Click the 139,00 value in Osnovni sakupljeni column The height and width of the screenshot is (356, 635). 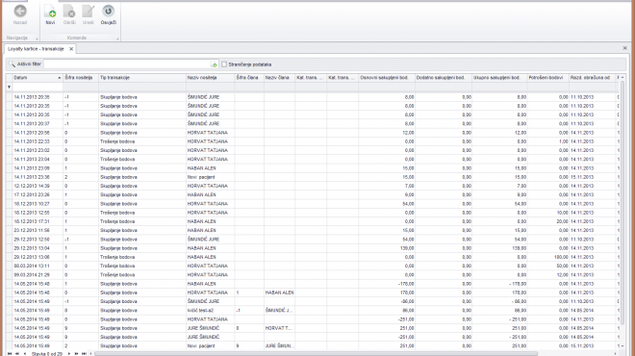pyautogui.click(x=406, y=248)
